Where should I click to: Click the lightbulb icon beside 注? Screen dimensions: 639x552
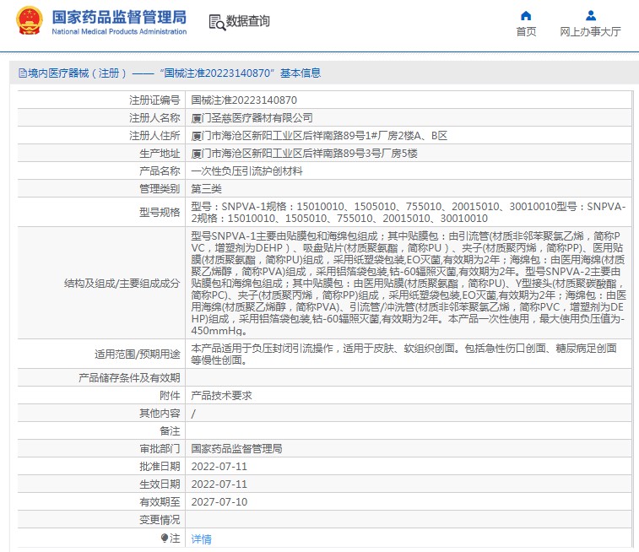coord(165,538)
